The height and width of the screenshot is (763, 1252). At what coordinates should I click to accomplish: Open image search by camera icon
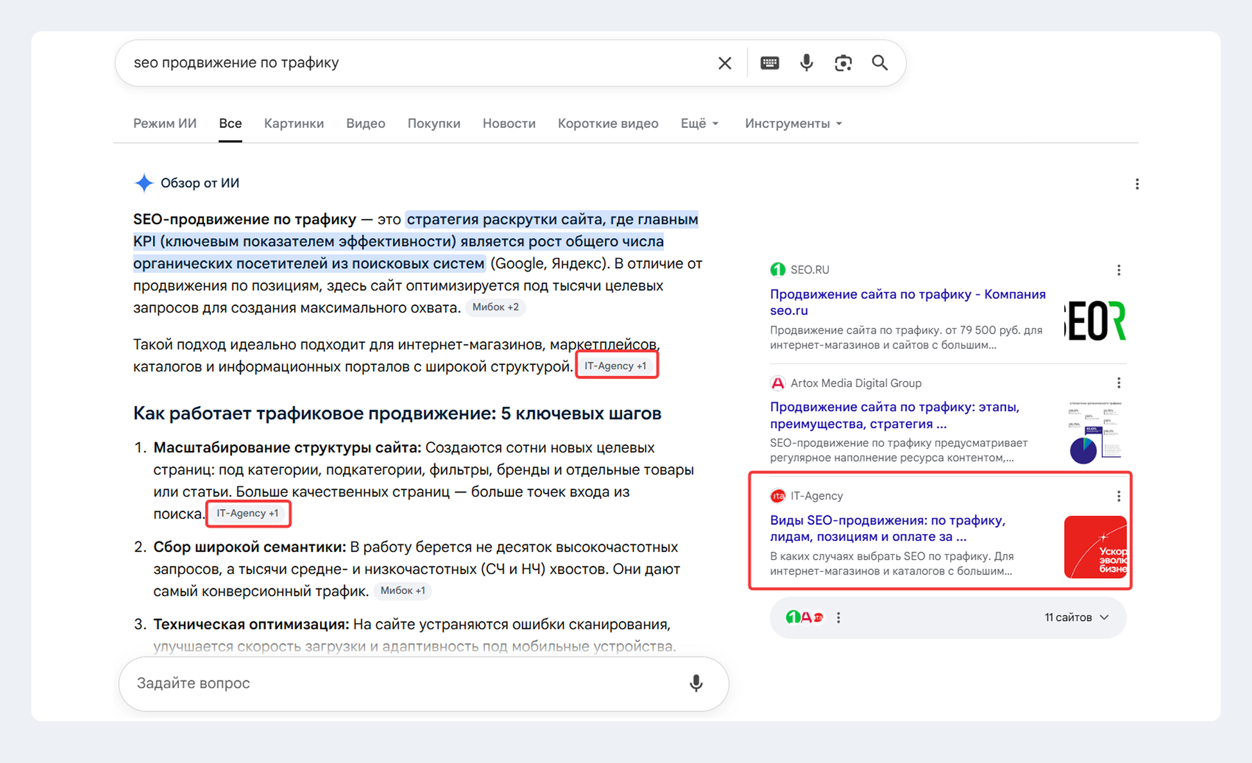click(843, 63)
